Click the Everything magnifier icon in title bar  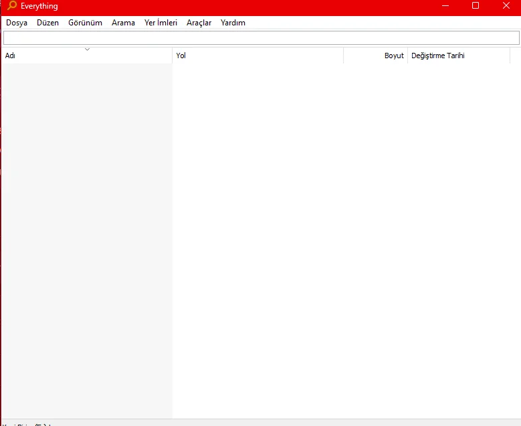12,5
